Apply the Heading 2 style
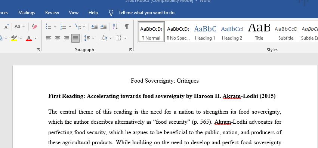The image size is (318, 148). pyautogui.click(x=232, y=32)
